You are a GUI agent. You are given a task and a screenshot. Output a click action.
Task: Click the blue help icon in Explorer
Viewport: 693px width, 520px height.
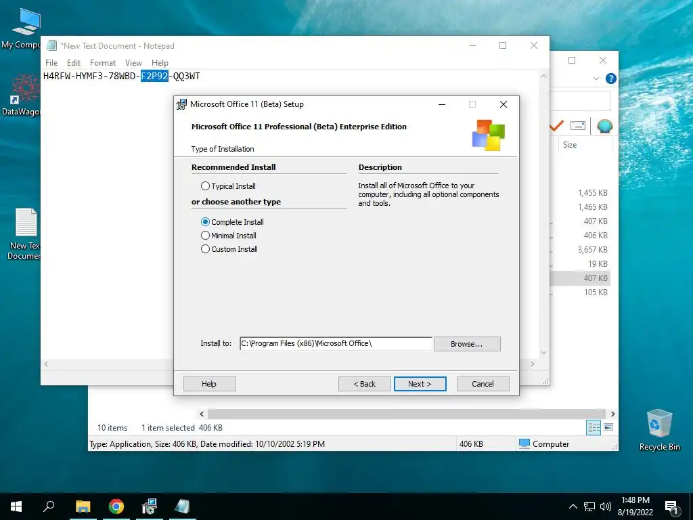tap(611, 79)
